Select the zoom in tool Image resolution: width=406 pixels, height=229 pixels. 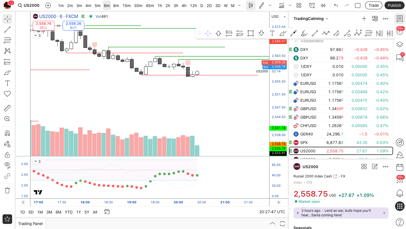7,119
